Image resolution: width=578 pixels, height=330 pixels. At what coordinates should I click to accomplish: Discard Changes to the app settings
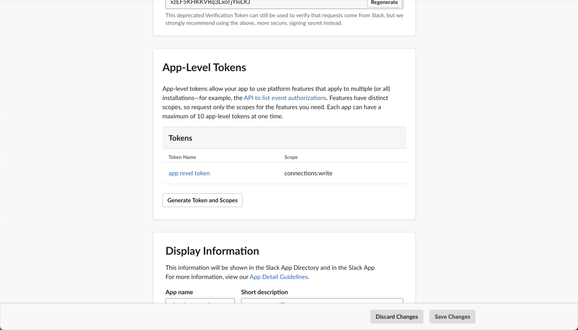(396, 316)
